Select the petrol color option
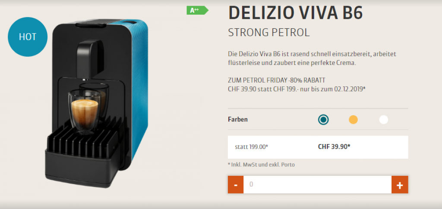The image size is (442, 209). (x=323, y=120)
